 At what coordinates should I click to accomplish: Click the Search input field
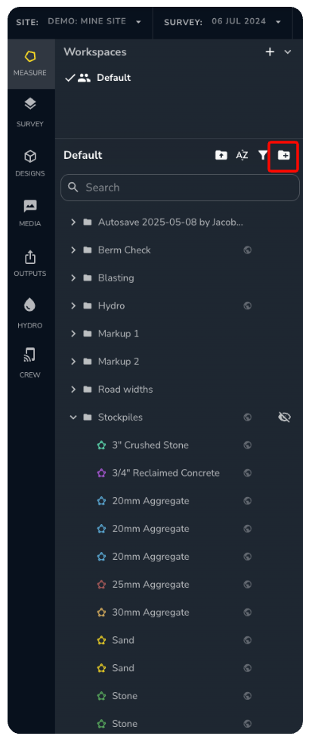[x=180, y=188]
